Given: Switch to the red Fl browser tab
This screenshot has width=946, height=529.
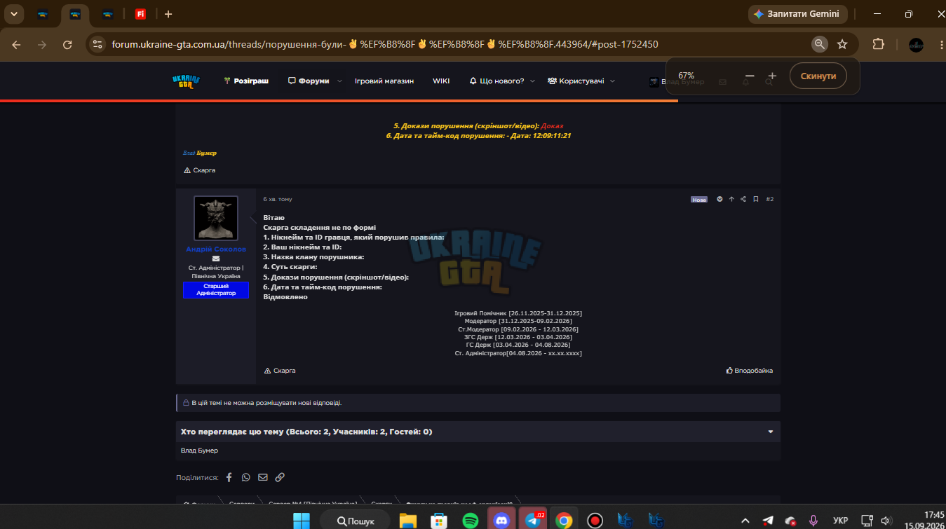Looking at the screenshot, I should 140,14.
